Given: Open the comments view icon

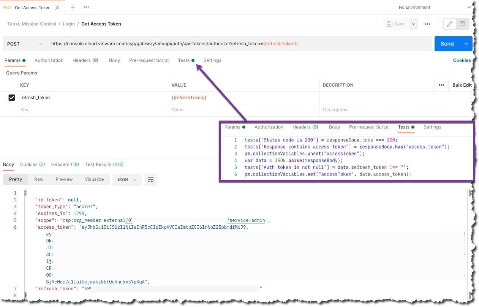Looking at the screenshot, I should coord(462,24).
